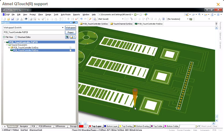Click the Design Compiler status button

pyautogui.click(x=184, y=130)
